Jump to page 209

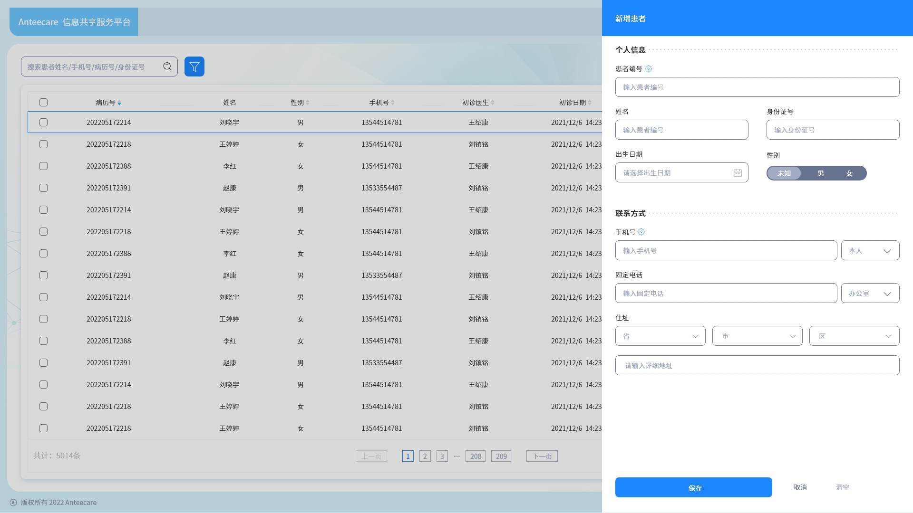pyautogui.click(x=501, y=456)
